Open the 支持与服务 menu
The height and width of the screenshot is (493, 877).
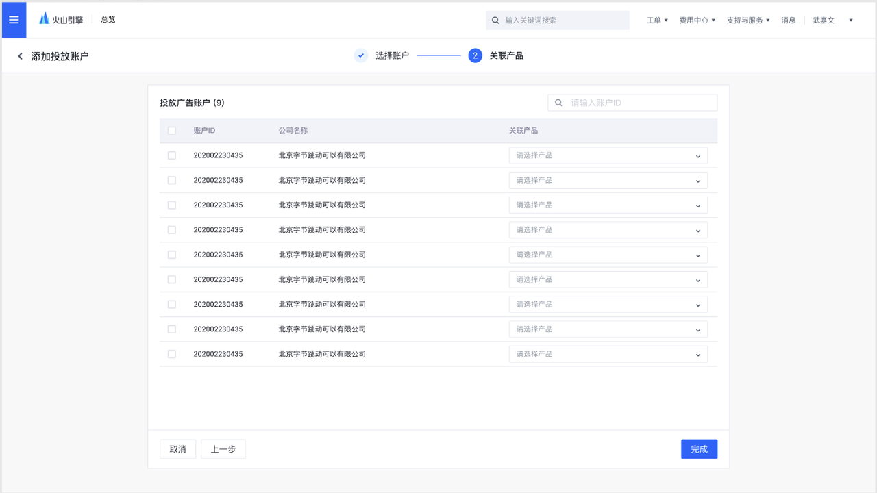(x=748, y=21)
